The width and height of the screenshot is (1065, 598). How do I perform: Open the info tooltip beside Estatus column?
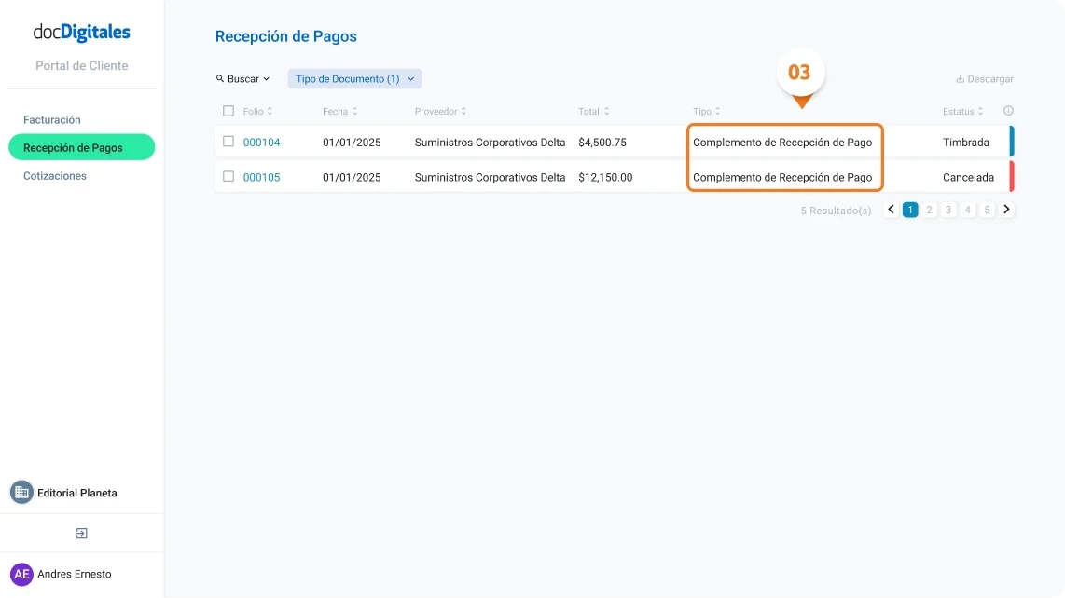[x=1007, y=110]
